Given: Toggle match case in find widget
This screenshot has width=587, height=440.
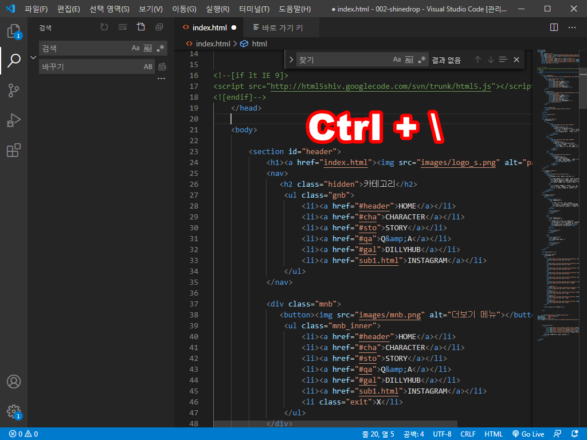Looking at the screenshot, I should click(397, 60).
